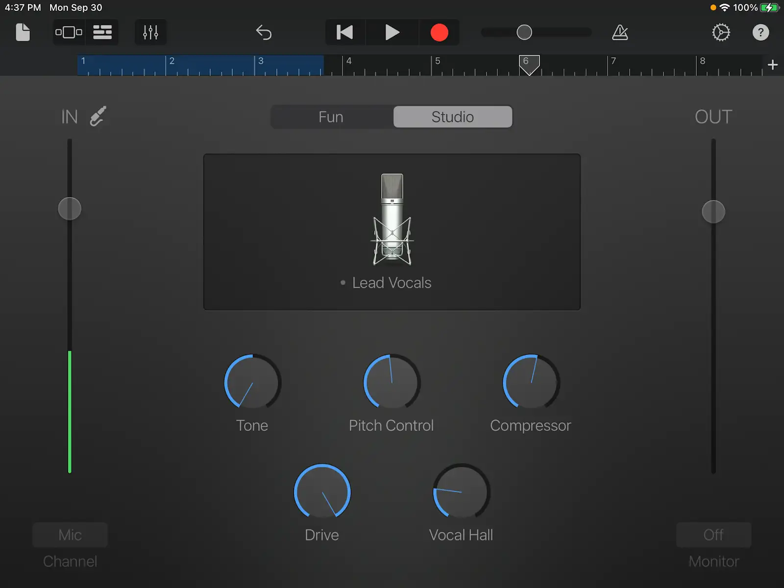Image resolution: width=784 pixels, height=588 pixels.
Task: Add song section with plus button
Action: tap(773, 65)
